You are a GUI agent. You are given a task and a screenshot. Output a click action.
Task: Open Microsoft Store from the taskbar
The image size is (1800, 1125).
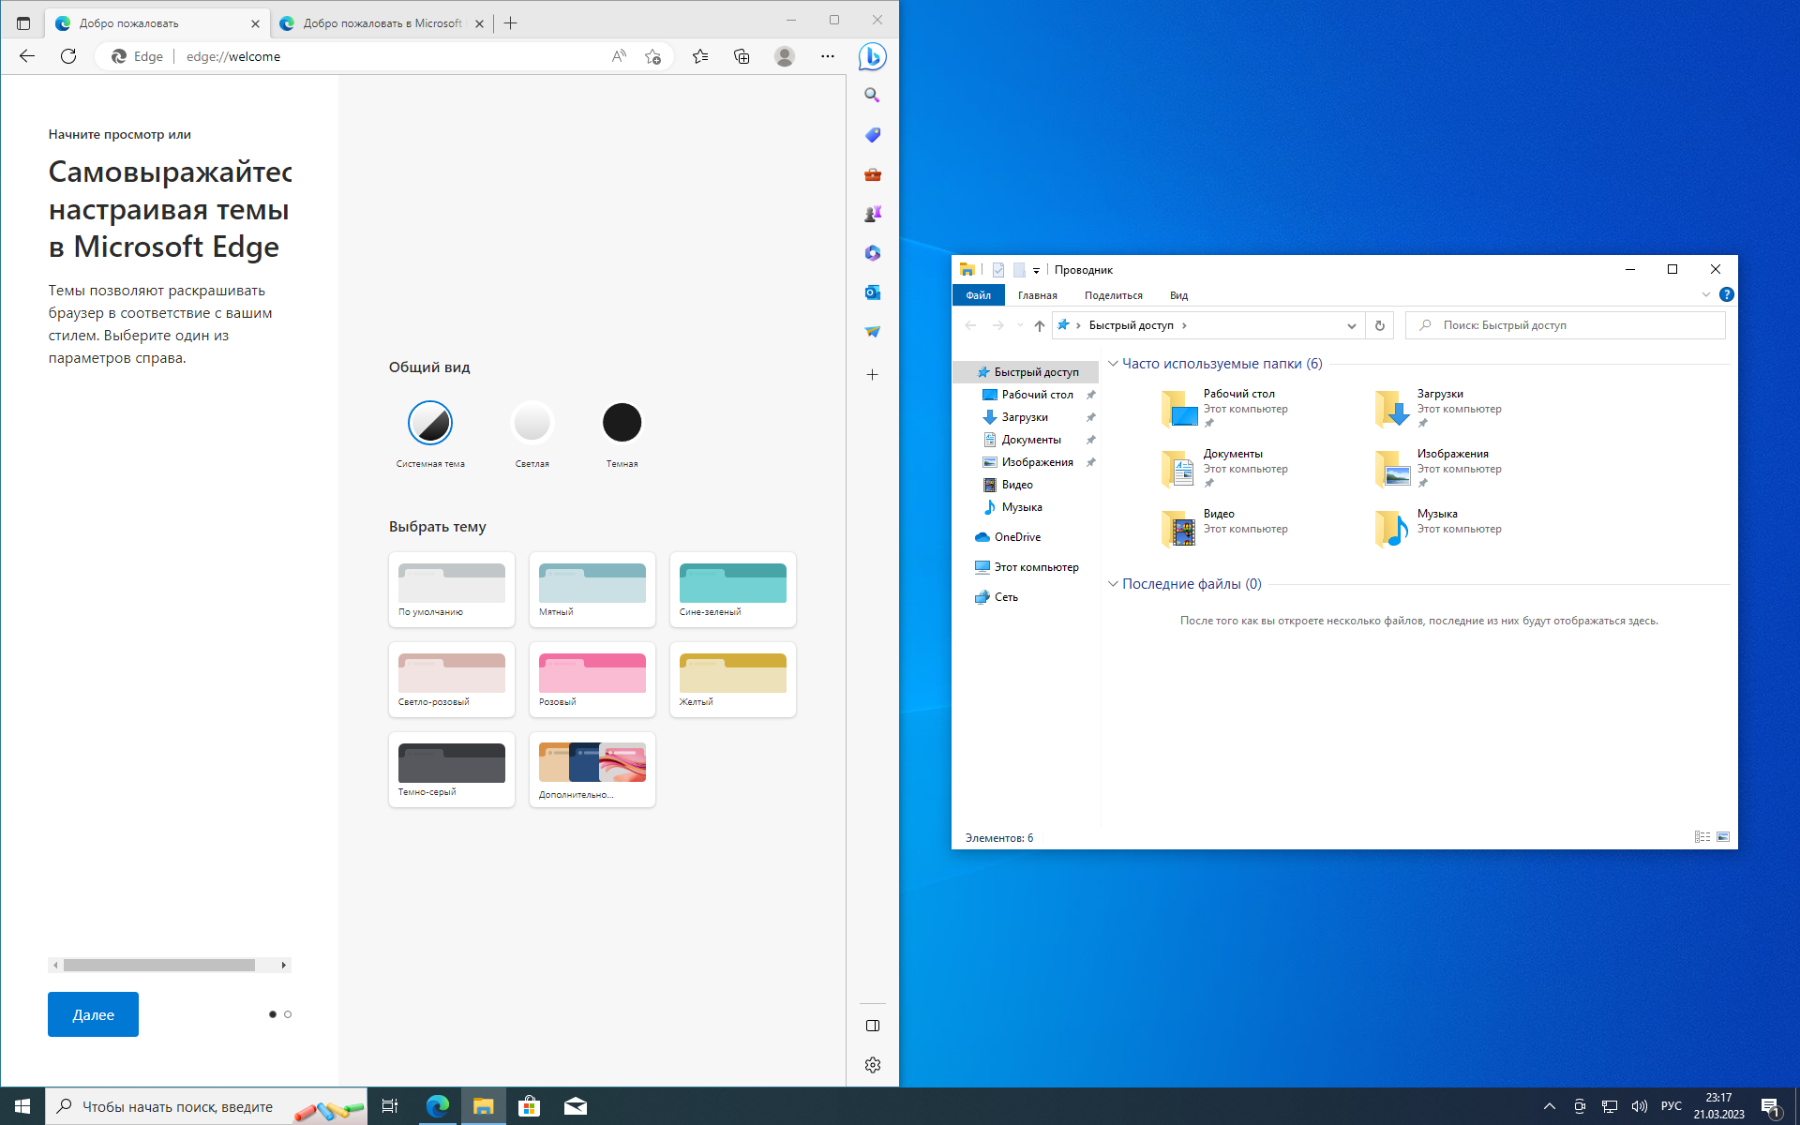[x=529, y=1106]
